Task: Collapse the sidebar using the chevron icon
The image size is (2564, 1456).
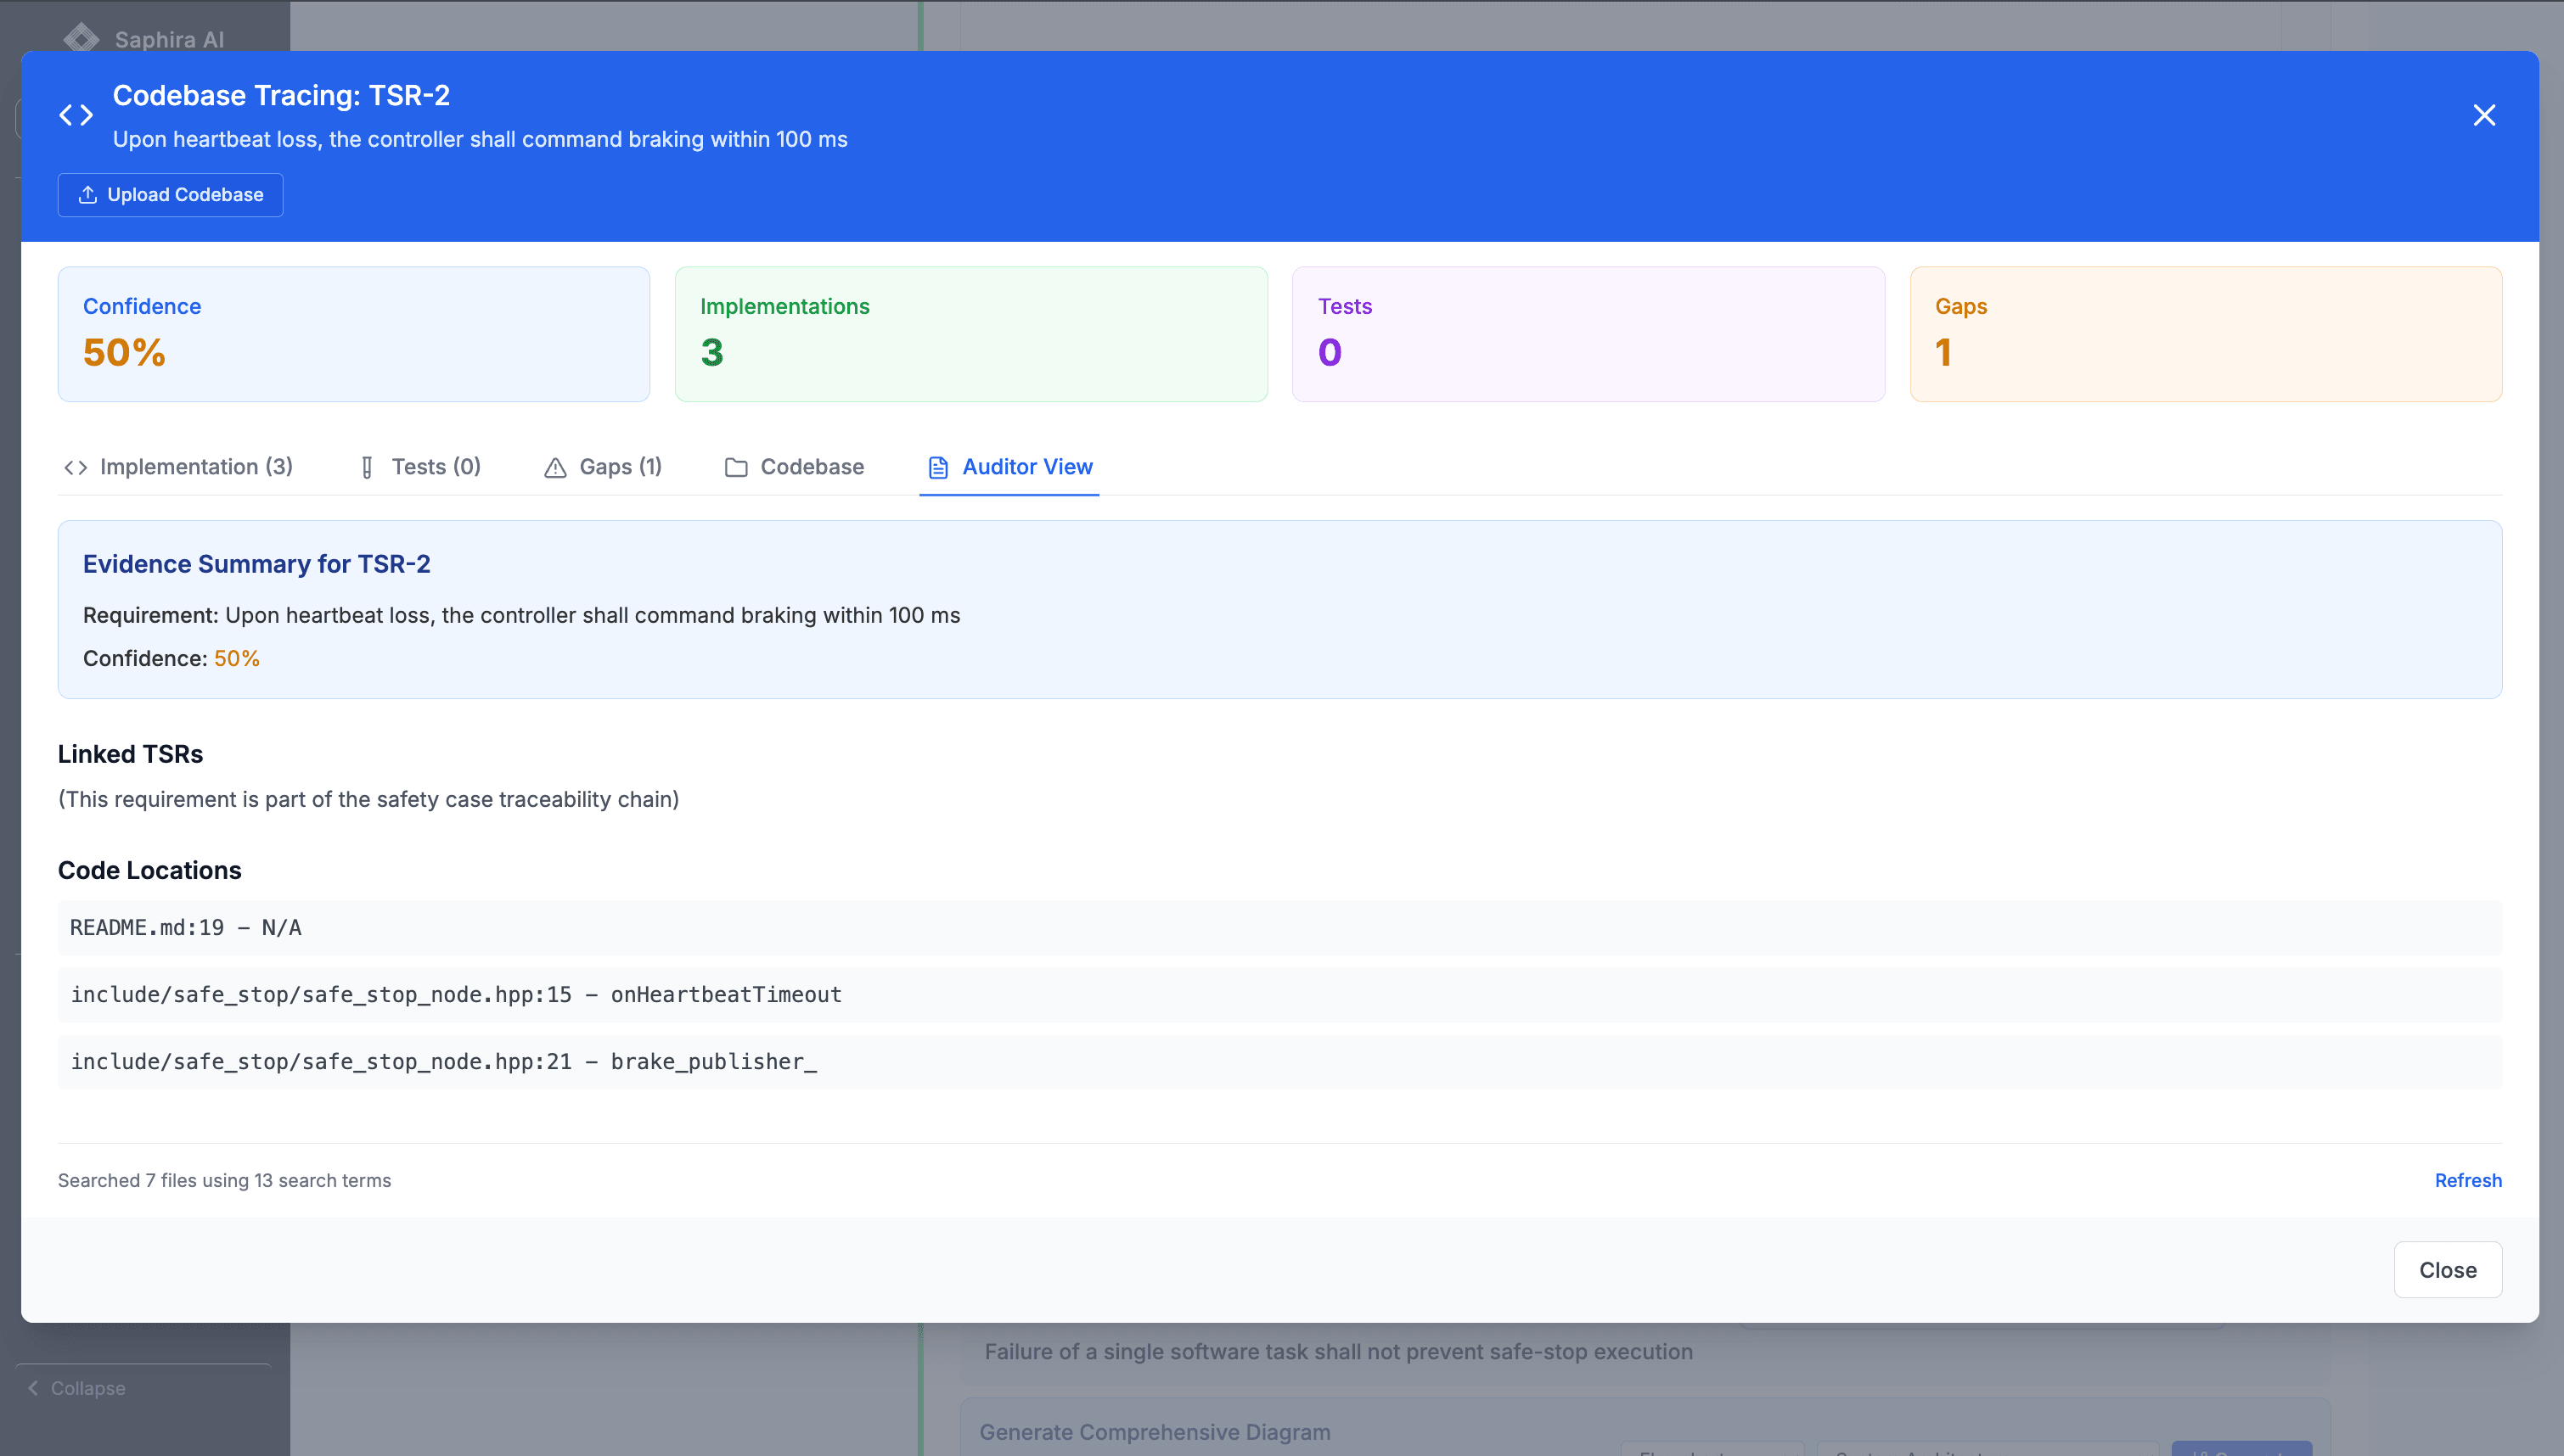Action: point(33,1388)
